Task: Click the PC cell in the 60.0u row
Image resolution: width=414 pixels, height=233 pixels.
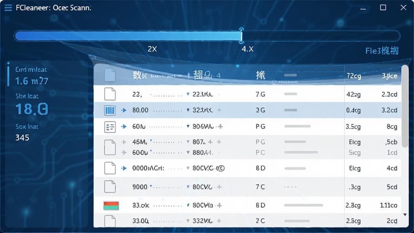Action: (260, 153)
